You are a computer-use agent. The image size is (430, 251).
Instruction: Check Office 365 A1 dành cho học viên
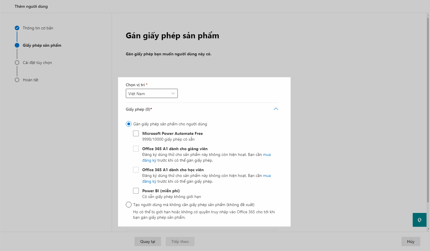coord(136,170)
